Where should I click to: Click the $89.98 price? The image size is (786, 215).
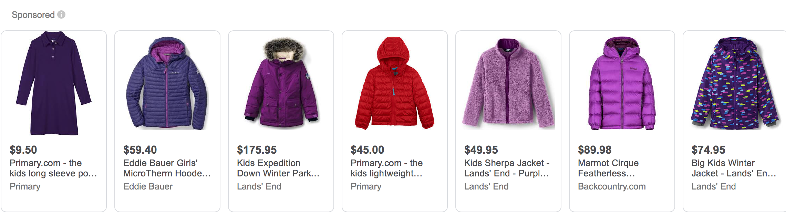pos(595,150)
